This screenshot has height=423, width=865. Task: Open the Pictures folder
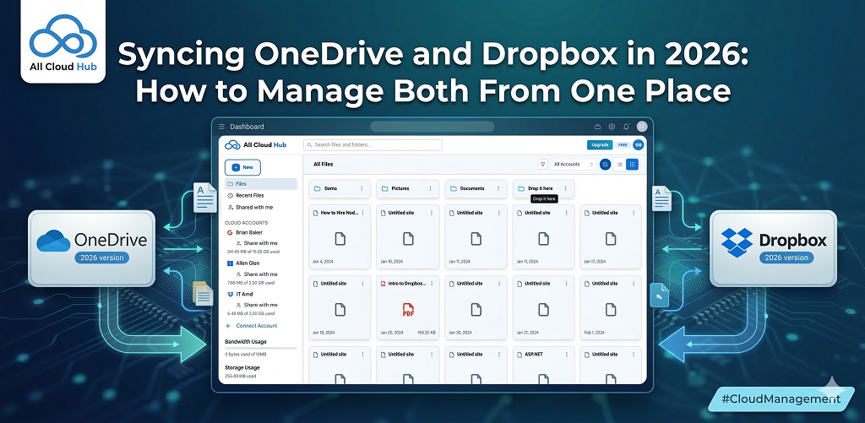[x=408, y=188]
